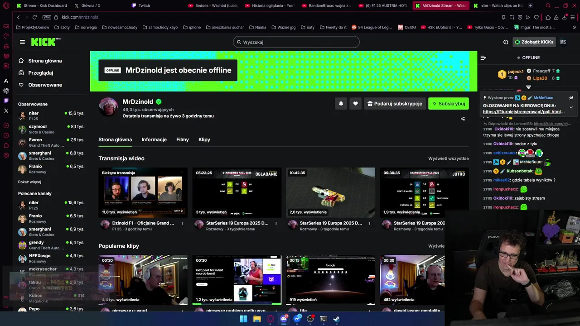Open Discord from the taskbar
This screenshot has height=326, width=580.
click(x=284, y=319)
